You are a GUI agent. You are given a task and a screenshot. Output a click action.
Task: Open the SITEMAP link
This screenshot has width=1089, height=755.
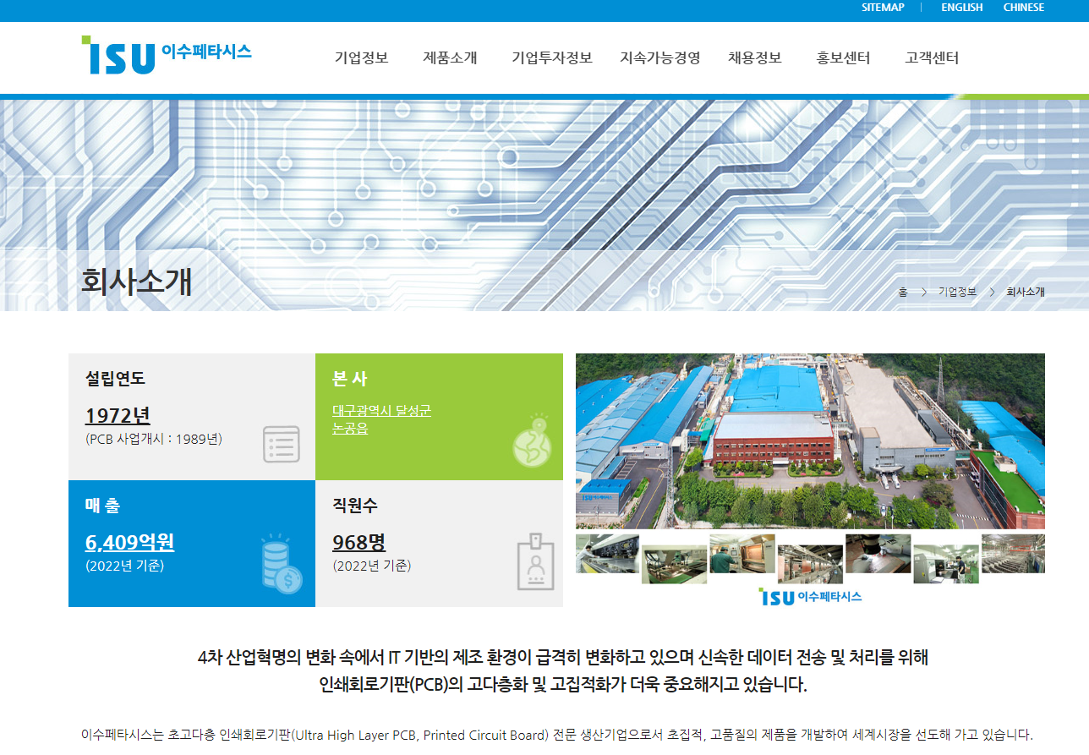(x=883, y=8)
